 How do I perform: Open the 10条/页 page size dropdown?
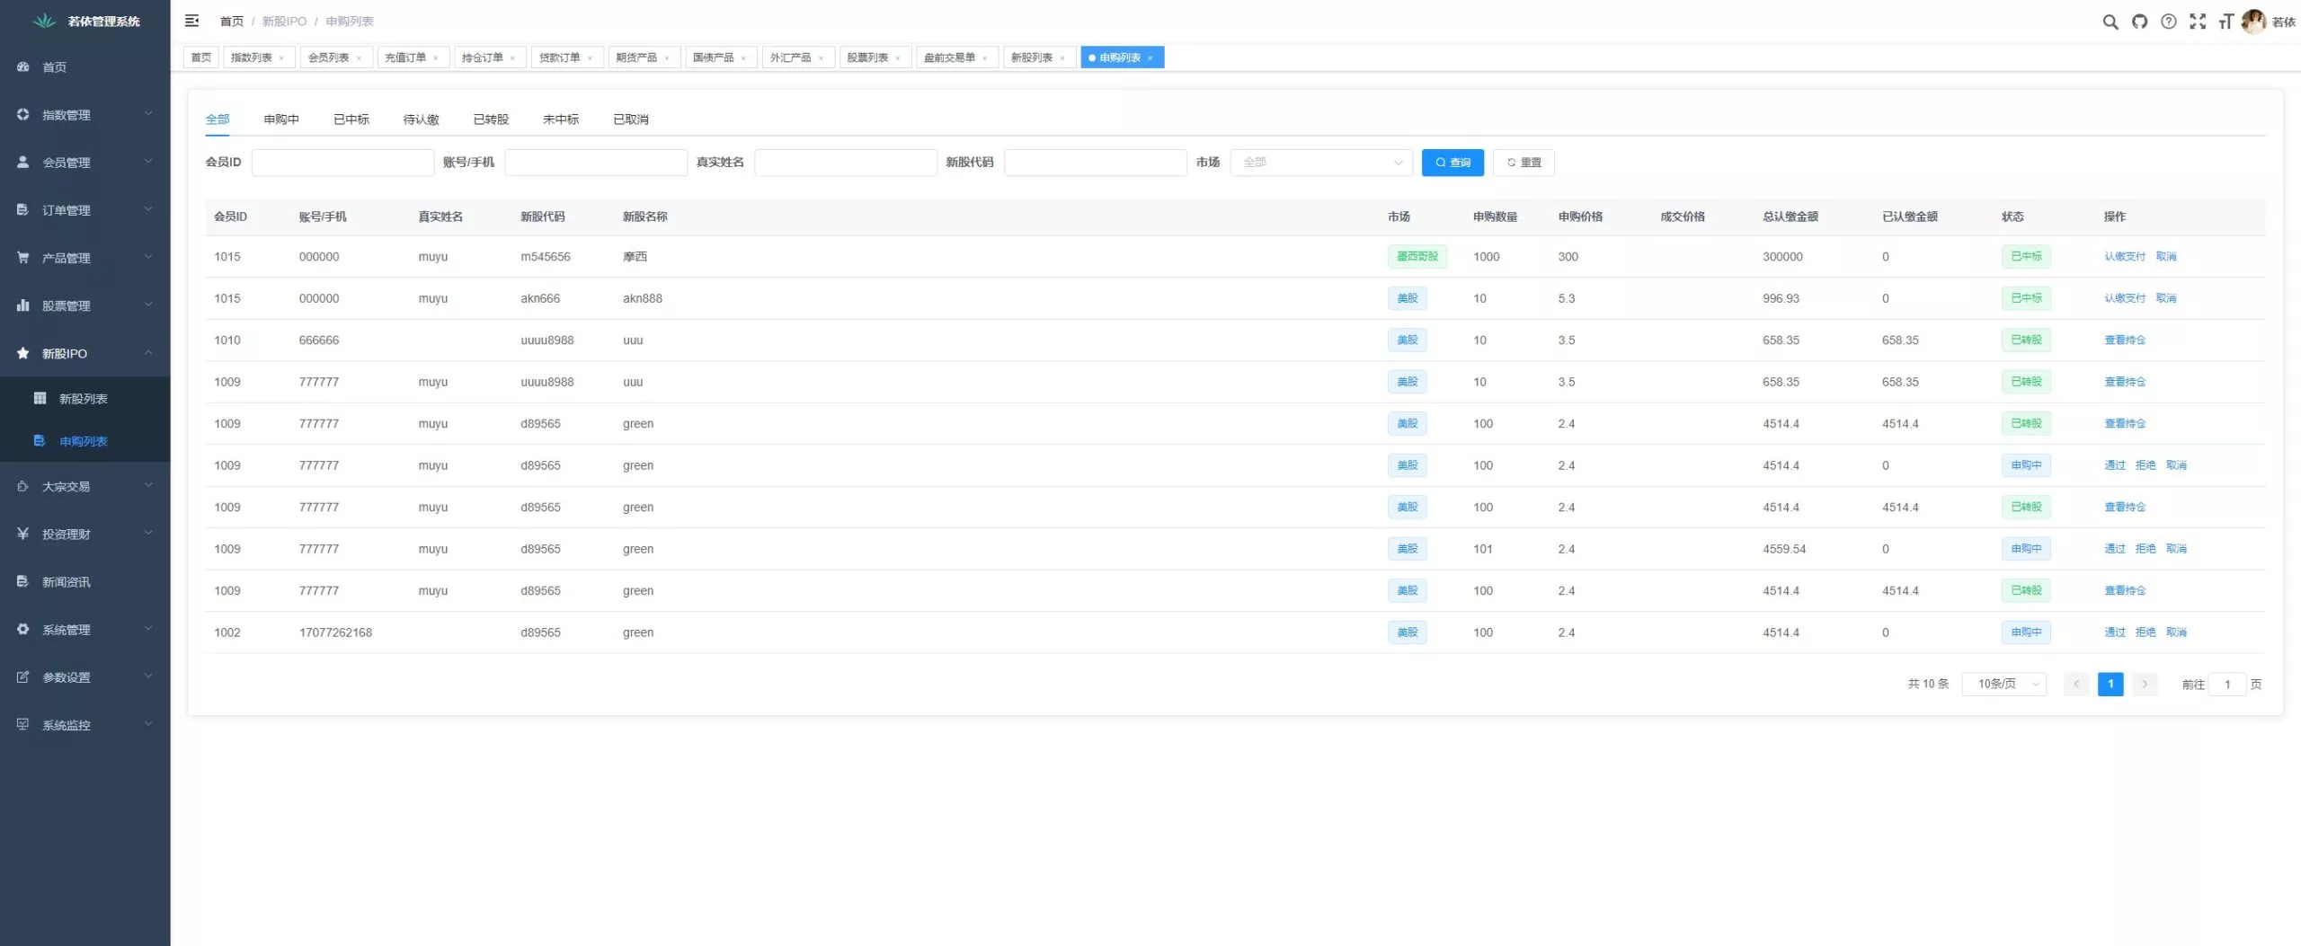tap(2003, 685)
